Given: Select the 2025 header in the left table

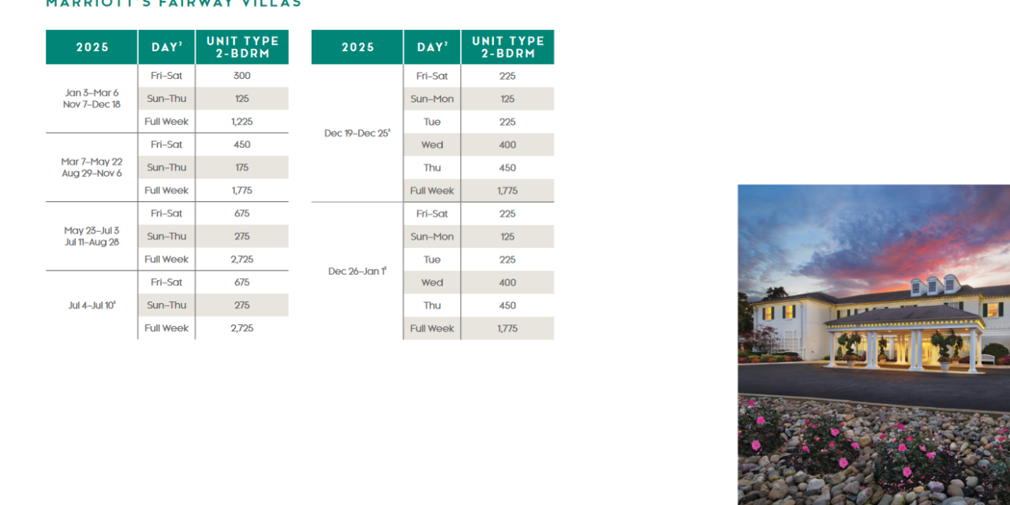Looking at the screenshot, I should (92, 47).
